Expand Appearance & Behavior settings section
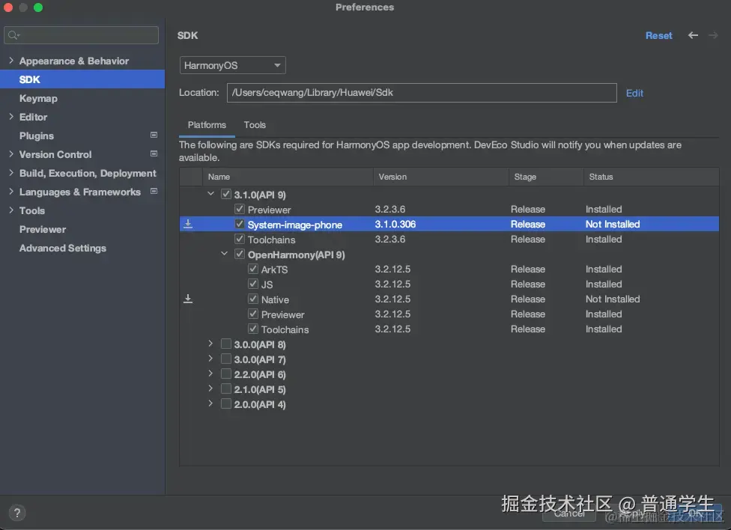Viewport: 731px width, 530px height. tap(11, 61)
